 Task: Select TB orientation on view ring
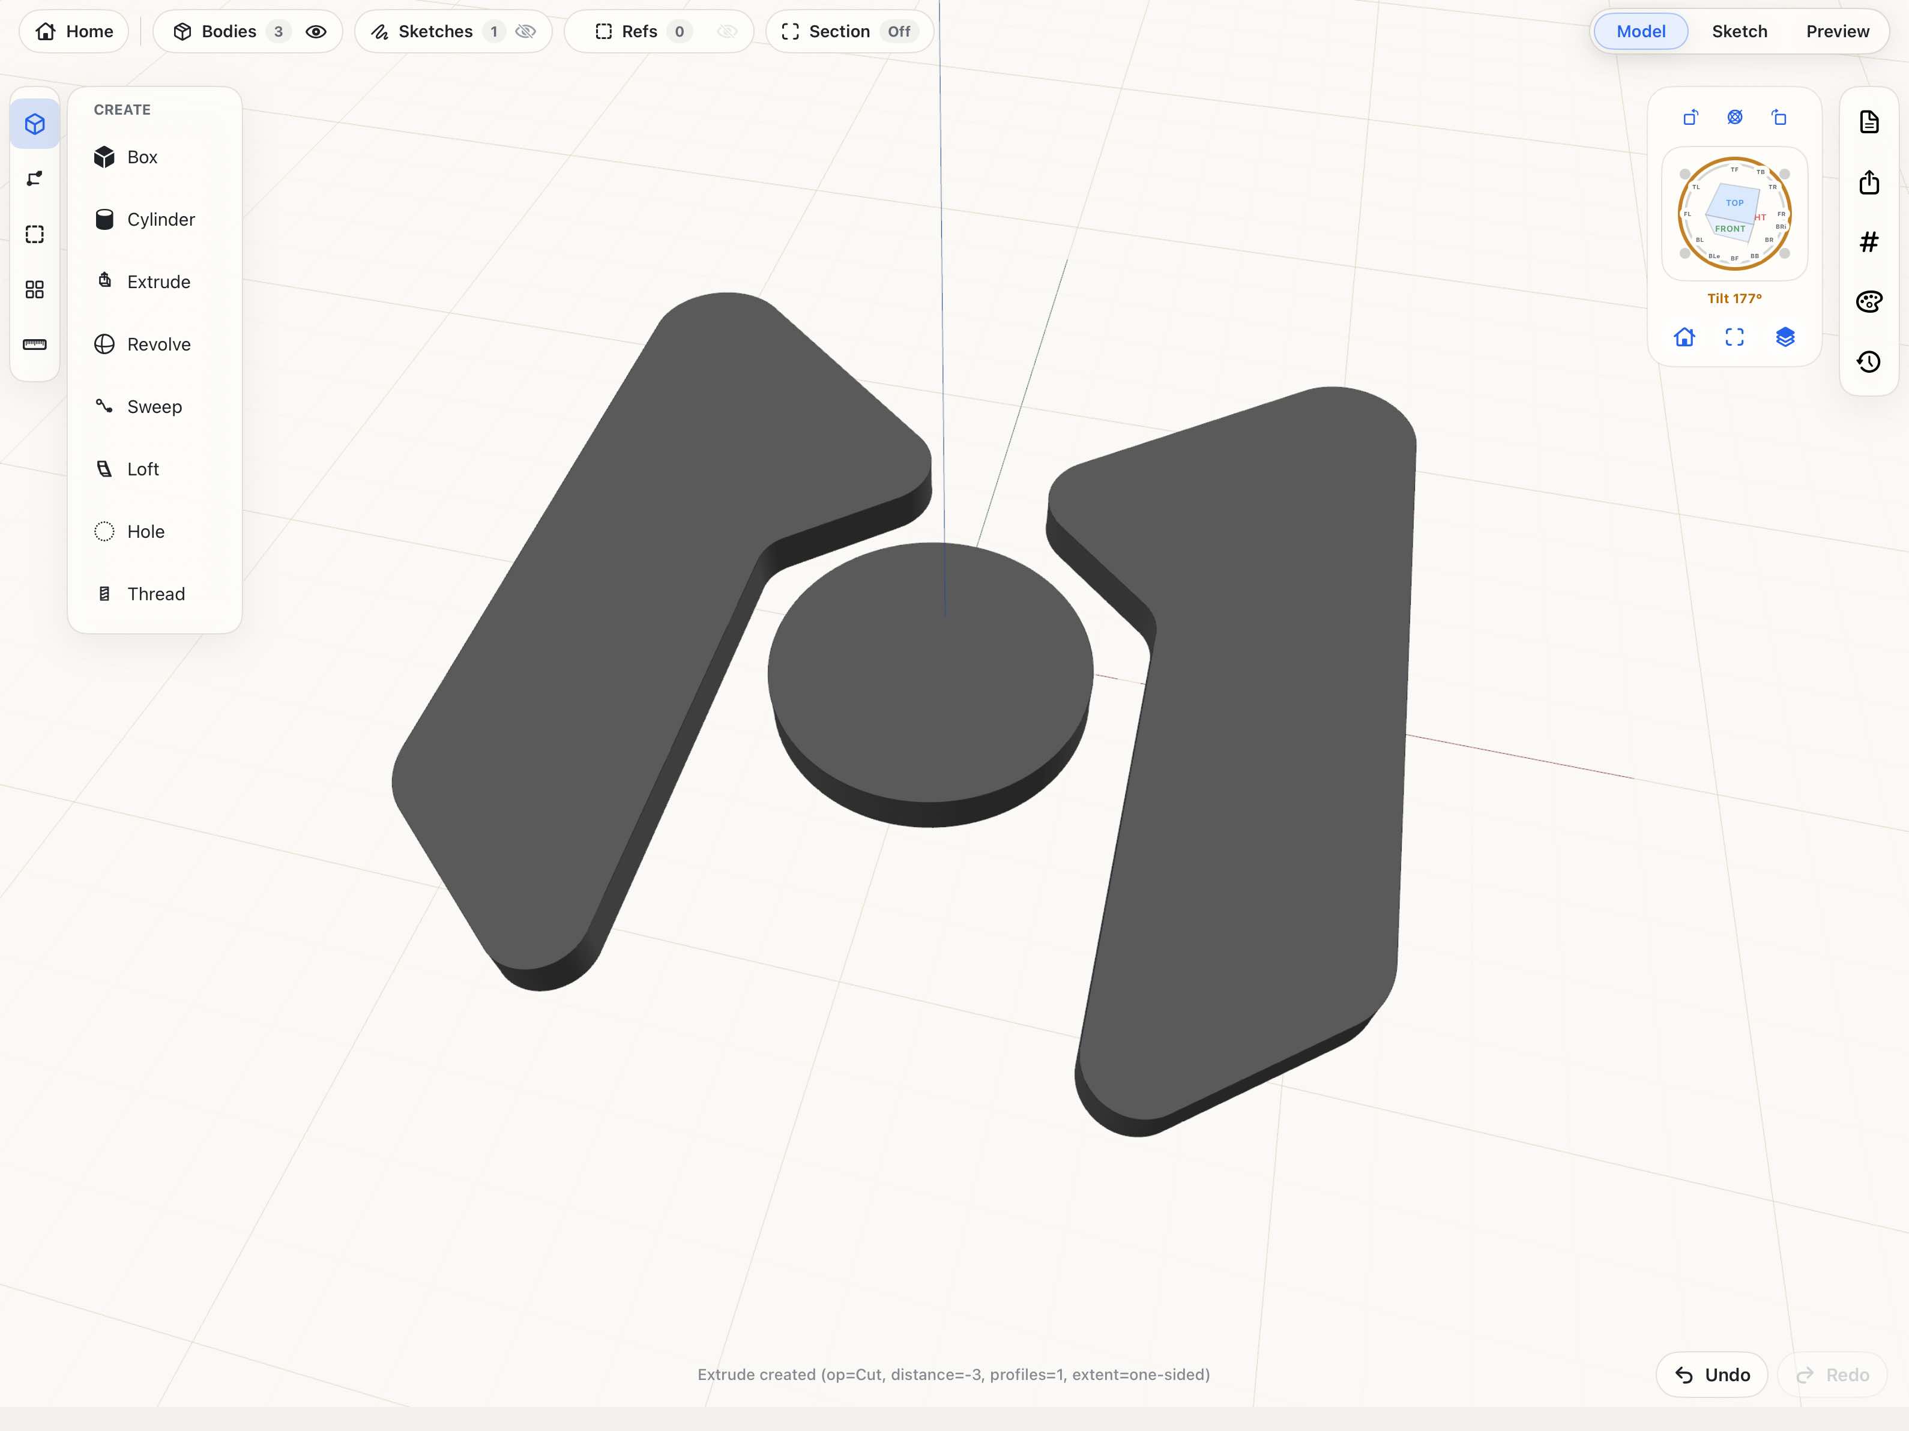[x=1761, y=173]
